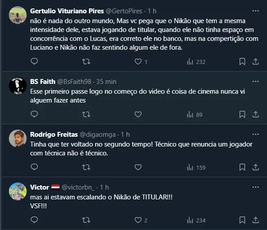This screenshot has height=230, width=267.
Task: Click BS Faith's profile avatar
Action: tap(17, 87)
